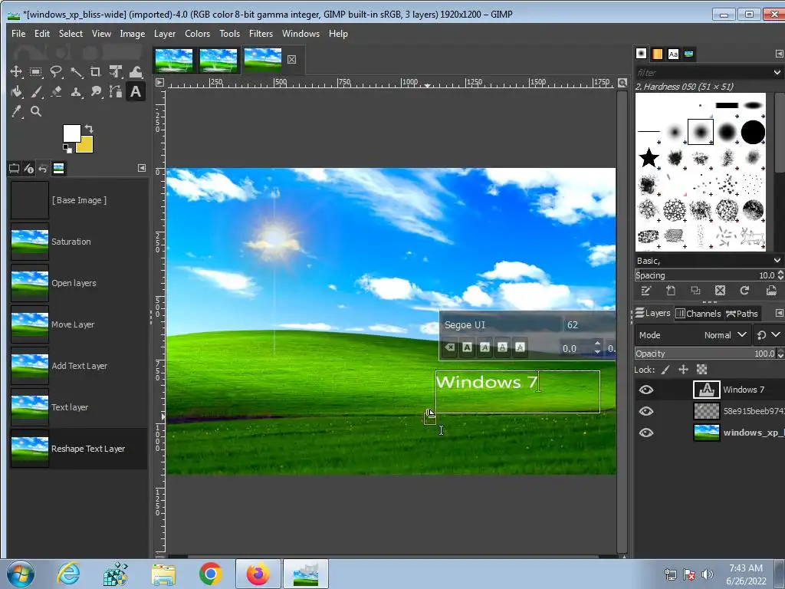The image size is (785, 589).
Task: Select the Warp Transform tool
Action: (136, 72)
